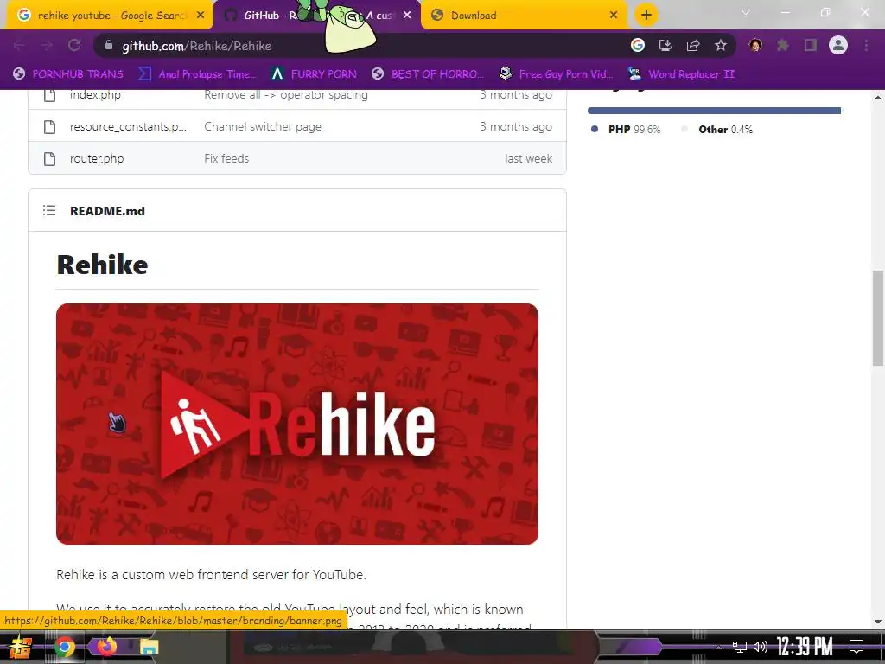Viewport: 885px width, 664px height.
Task: Open the index.php file
Action: click(95, 95)
